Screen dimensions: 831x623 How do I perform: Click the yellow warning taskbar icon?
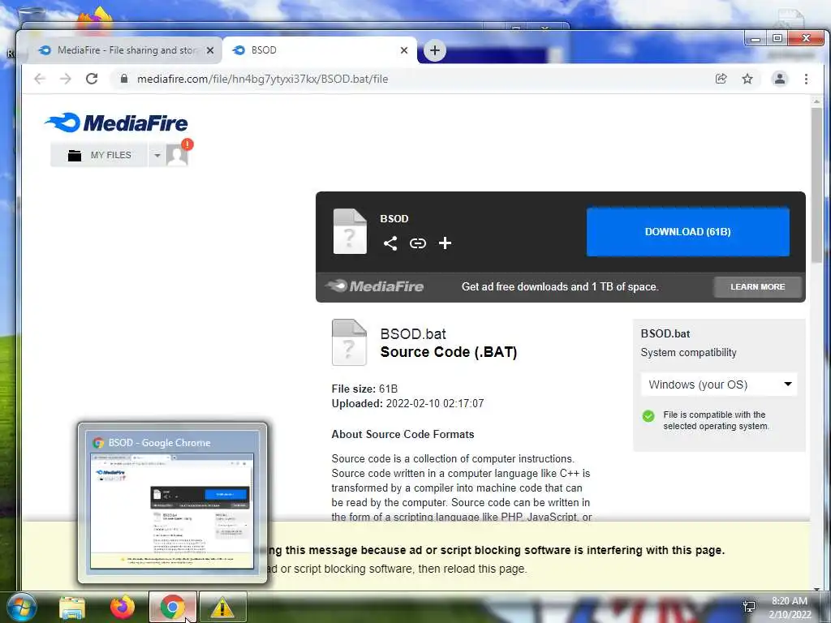[x=222, y=608]
